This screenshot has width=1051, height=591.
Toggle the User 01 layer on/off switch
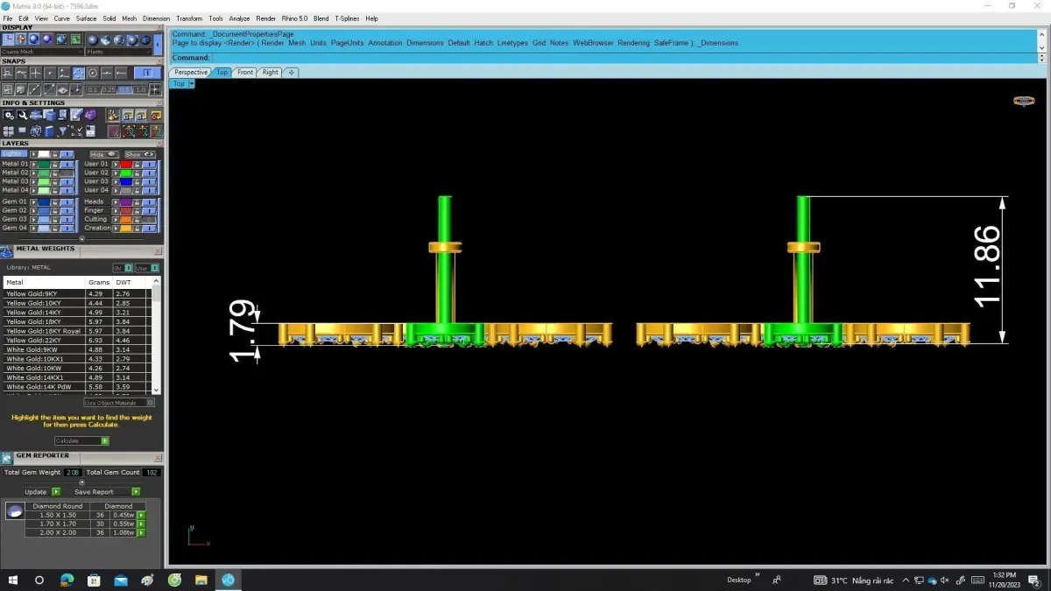tap(149, 165)
